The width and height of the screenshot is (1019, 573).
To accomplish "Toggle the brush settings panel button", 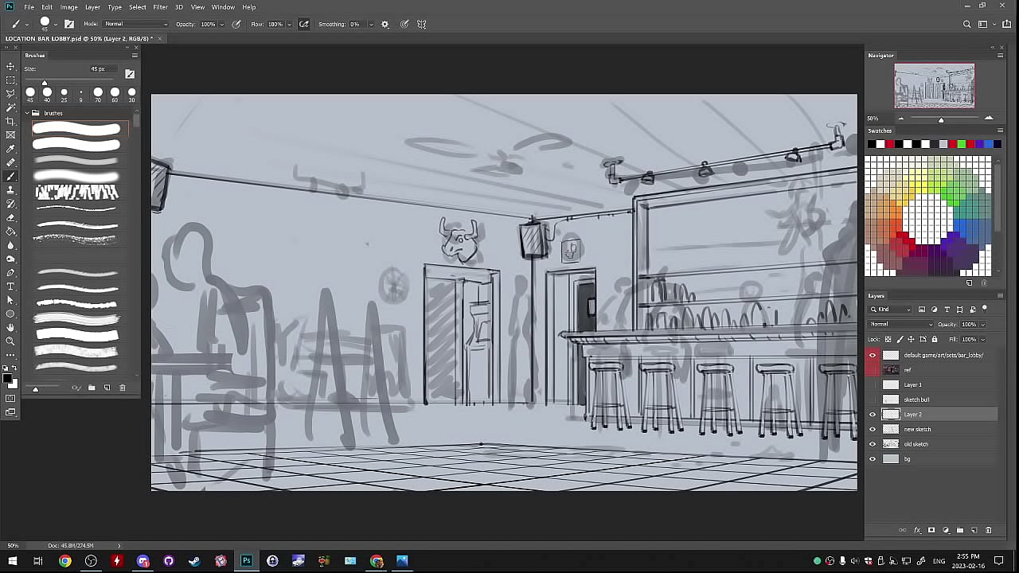I will (x=69, y=24).
